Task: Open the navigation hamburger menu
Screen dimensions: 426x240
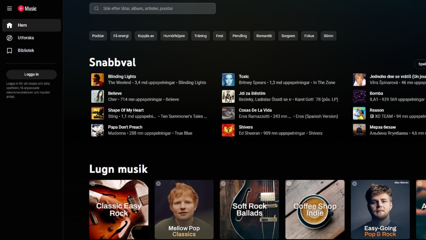Action: click(x=9, y=9)
